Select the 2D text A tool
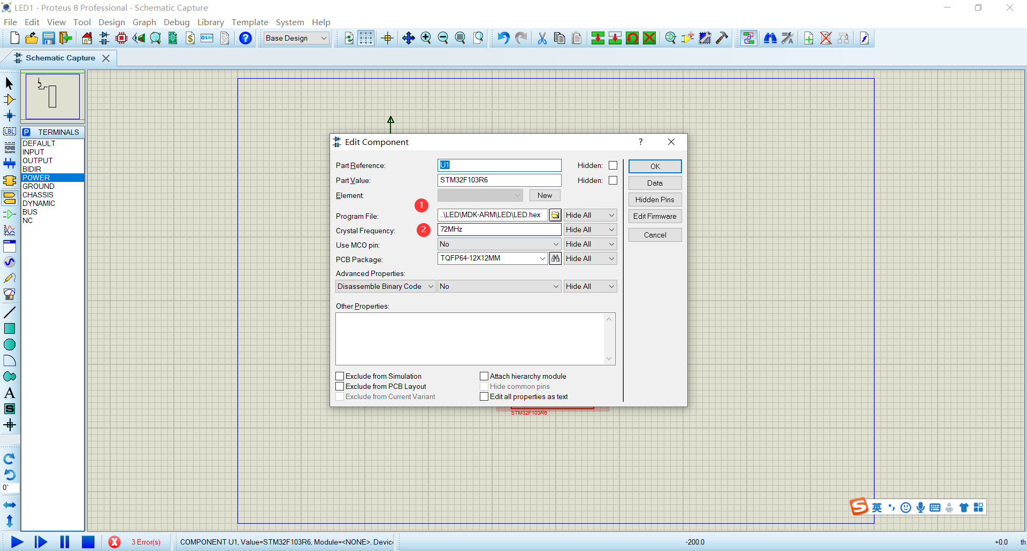 click(x=10, y=393)
